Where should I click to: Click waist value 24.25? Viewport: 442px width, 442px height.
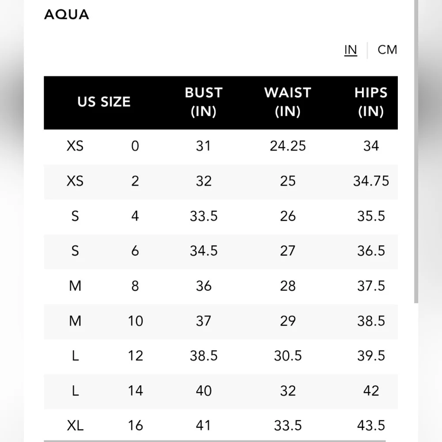[288, 146]
